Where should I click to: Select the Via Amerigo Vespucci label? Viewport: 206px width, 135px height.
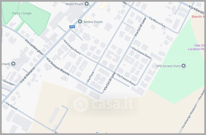click(189, 117)
